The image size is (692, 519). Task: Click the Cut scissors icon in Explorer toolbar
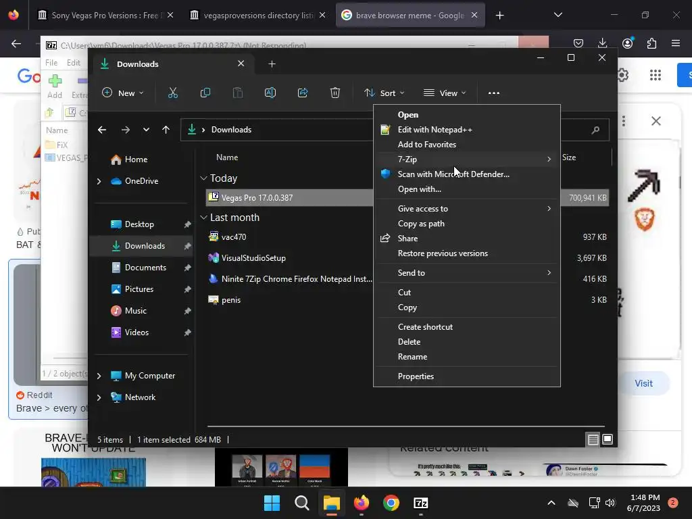point(172,93)
